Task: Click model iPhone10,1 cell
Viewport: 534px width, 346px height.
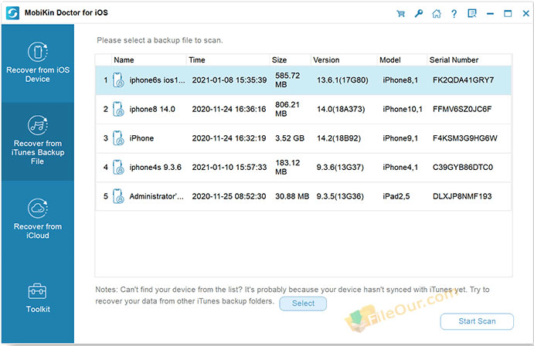Action: 403,109
